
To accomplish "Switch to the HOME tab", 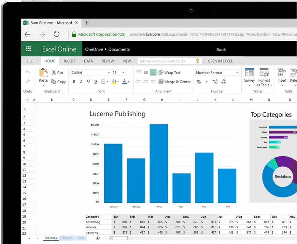I will pos(50,61).
